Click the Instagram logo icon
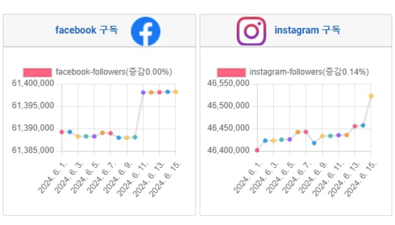The width and height of the screenshot is (395, 225). pyautogui.click(x=252, y=31)
